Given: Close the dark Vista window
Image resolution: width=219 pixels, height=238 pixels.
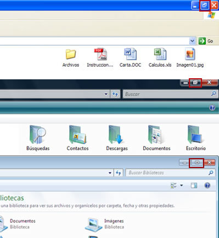Looking at the screenshot, I should pos(209,82).
